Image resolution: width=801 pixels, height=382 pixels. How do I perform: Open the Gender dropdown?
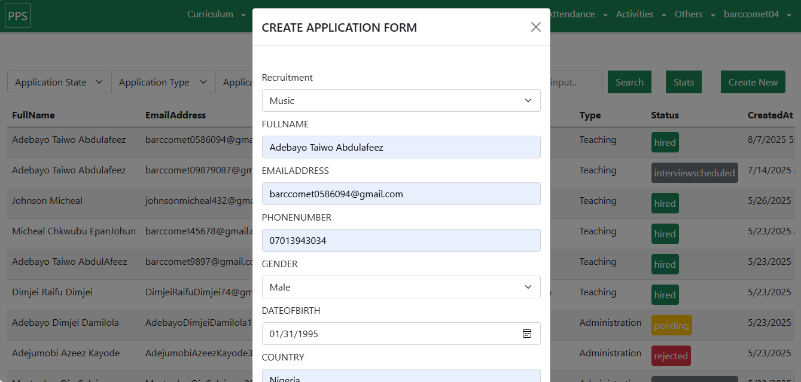pyautogui.click(x=401, y=287)
